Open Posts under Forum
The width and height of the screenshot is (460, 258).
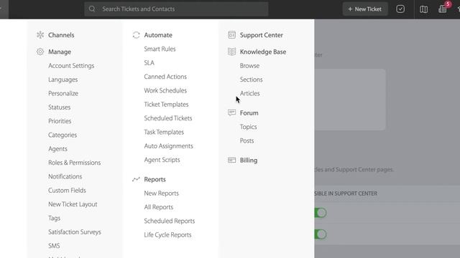247,141
